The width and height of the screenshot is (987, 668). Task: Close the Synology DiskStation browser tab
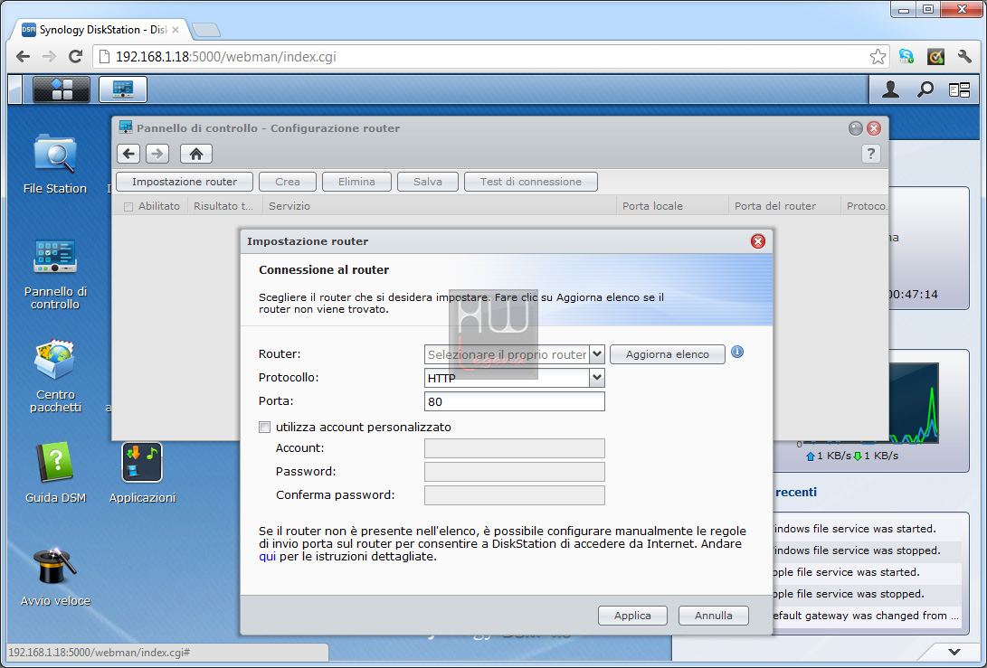(175, 30)
